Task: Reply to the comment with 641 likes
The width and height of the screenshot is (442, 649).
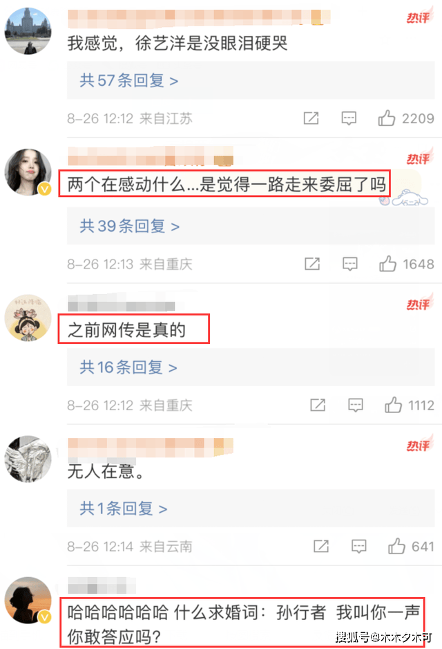Action: coord(358,547)
